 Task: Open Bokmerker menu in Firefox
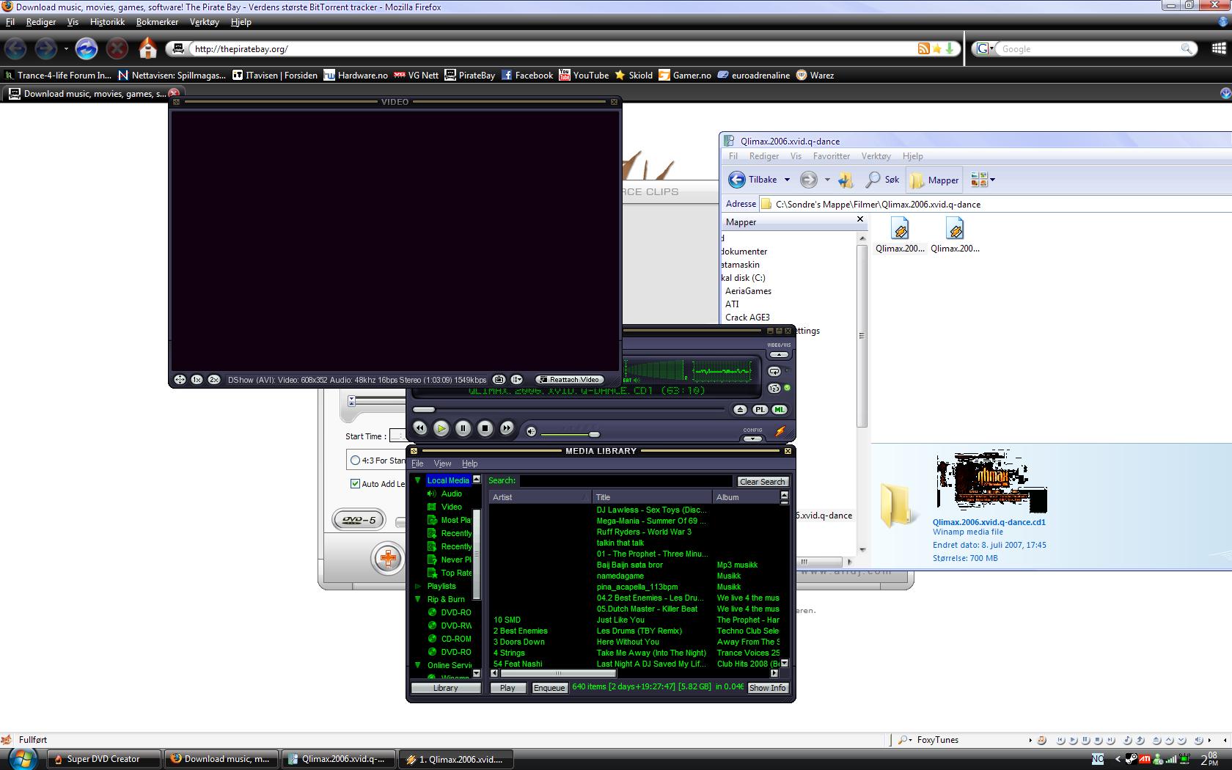(x=157, y=22)
